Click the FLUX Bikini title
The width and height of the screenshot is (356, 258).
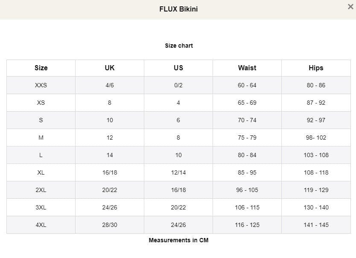point(178,9)
